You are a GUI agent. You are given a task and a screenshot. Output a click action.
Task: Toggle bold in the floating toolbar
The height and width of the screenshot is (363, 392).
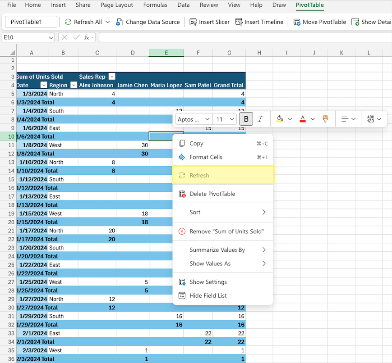(246, 119)
